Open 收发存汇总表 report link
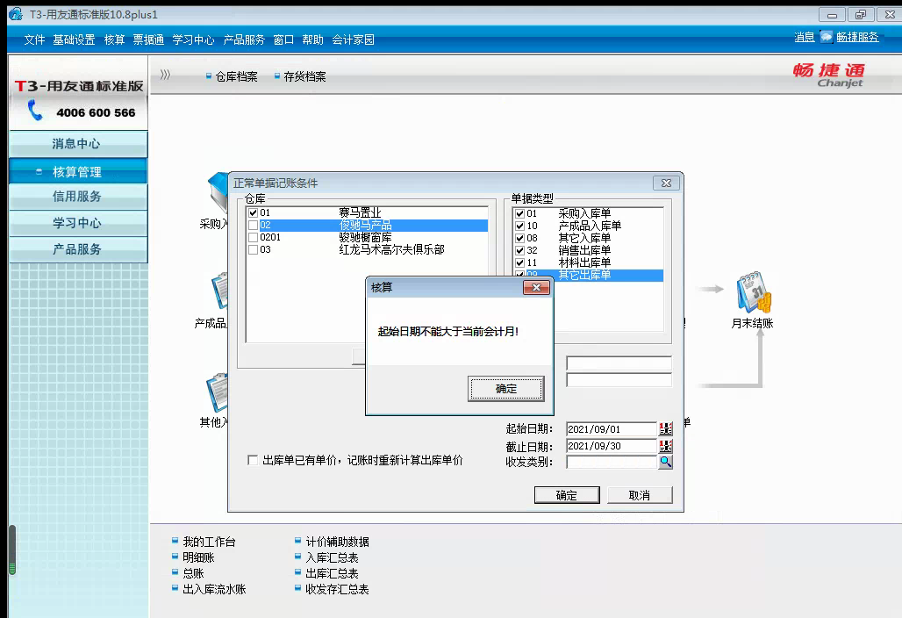 click(337, 589)
